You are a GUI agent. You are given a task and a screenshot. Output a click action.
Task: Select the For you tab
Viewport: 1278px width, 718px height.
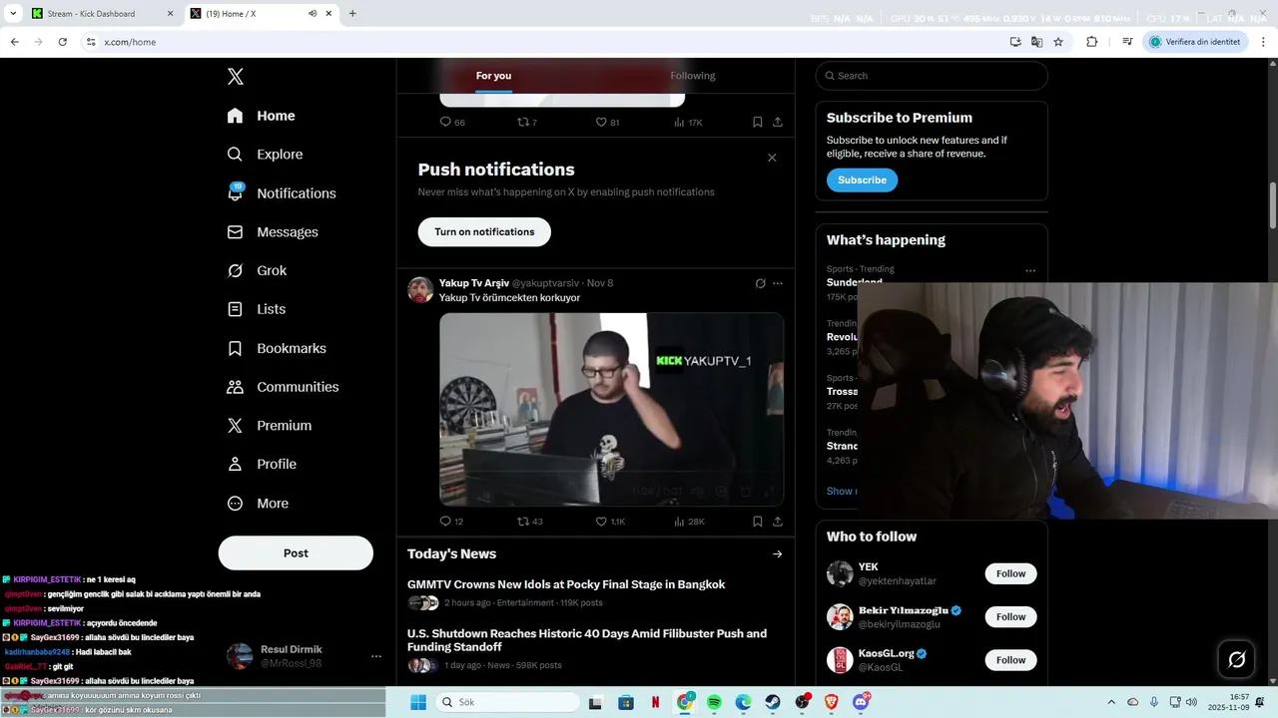(x=493, y=76)
